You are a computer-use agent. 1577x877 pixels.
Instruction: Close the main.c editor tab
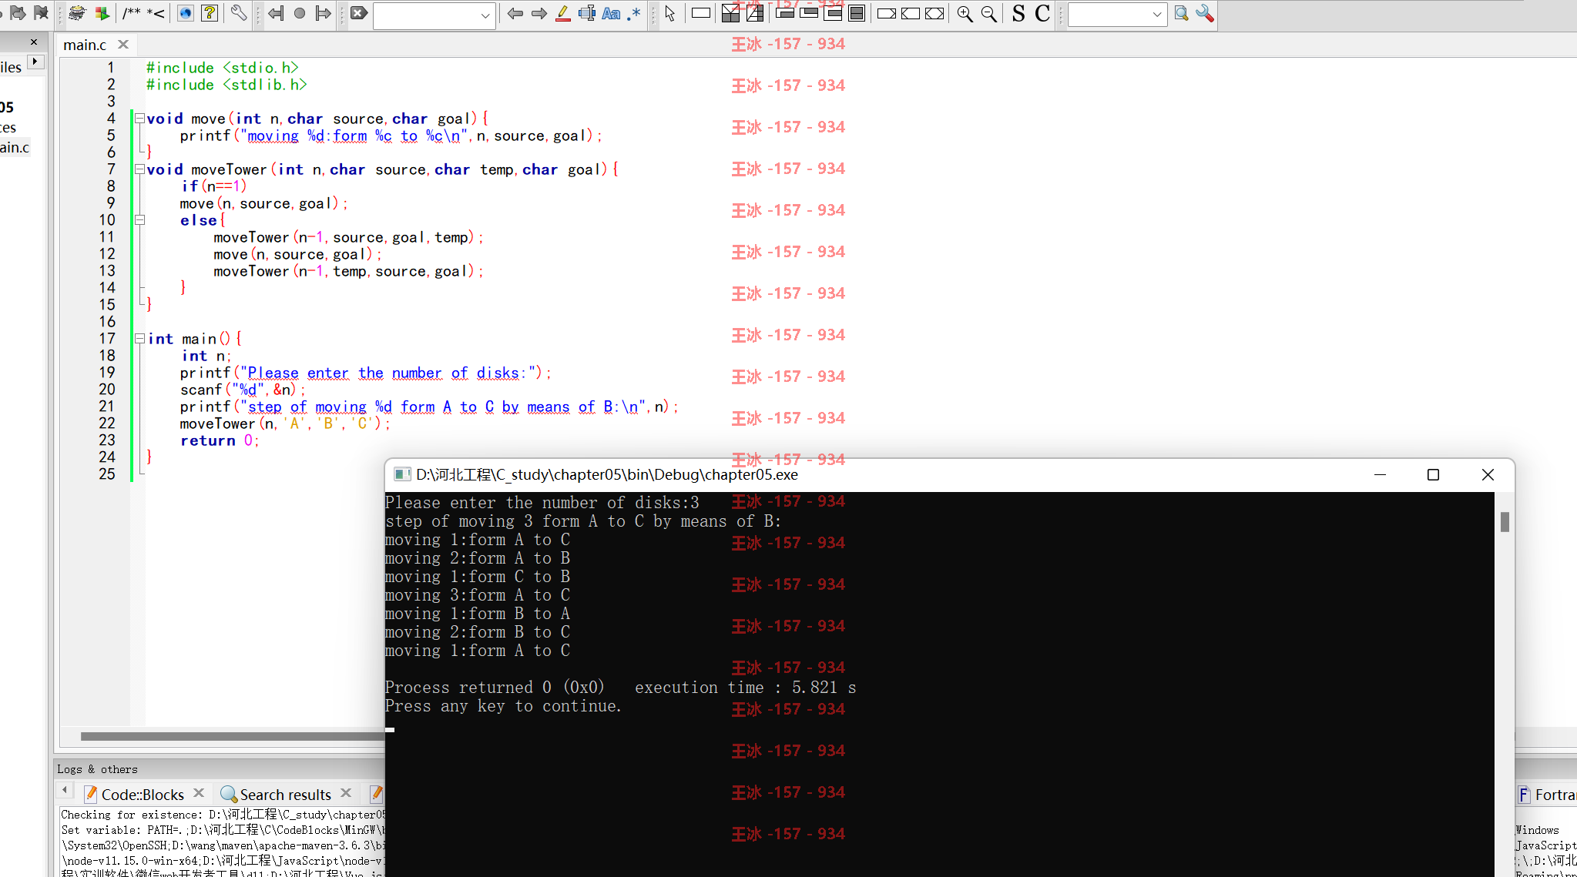click(x=122, y=45)
